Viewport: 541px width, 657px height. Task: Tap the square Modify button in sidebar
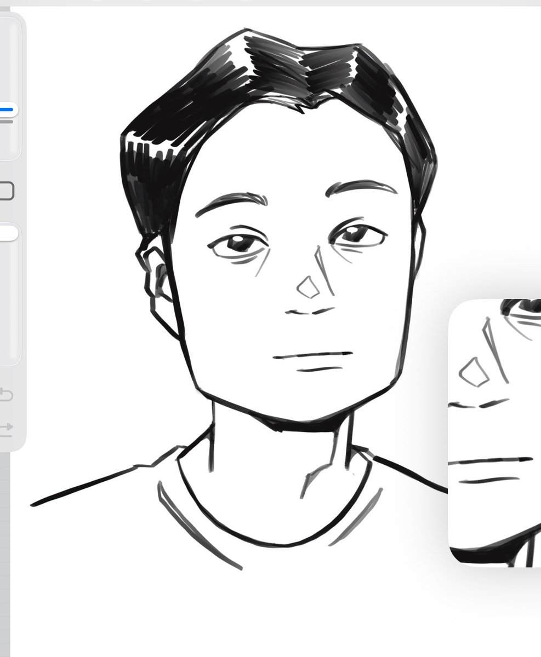[6, 191]
